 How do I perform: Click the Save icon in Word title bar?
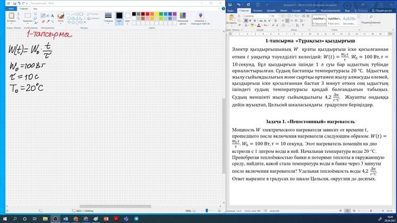click(230, 4)
